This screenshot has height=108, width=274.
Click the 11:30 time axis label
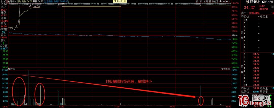[x=117, y=106]
